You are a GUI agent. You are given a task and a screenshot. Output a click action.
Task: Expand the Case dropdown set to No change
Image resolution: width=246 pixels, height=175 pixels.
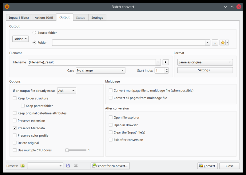coord(100,71)
